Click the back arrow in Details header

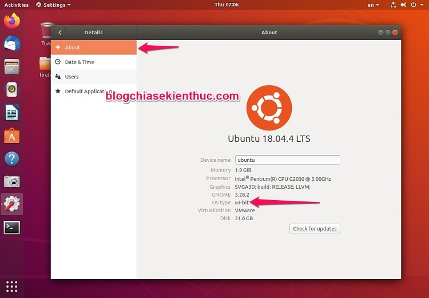pos(59,33)
